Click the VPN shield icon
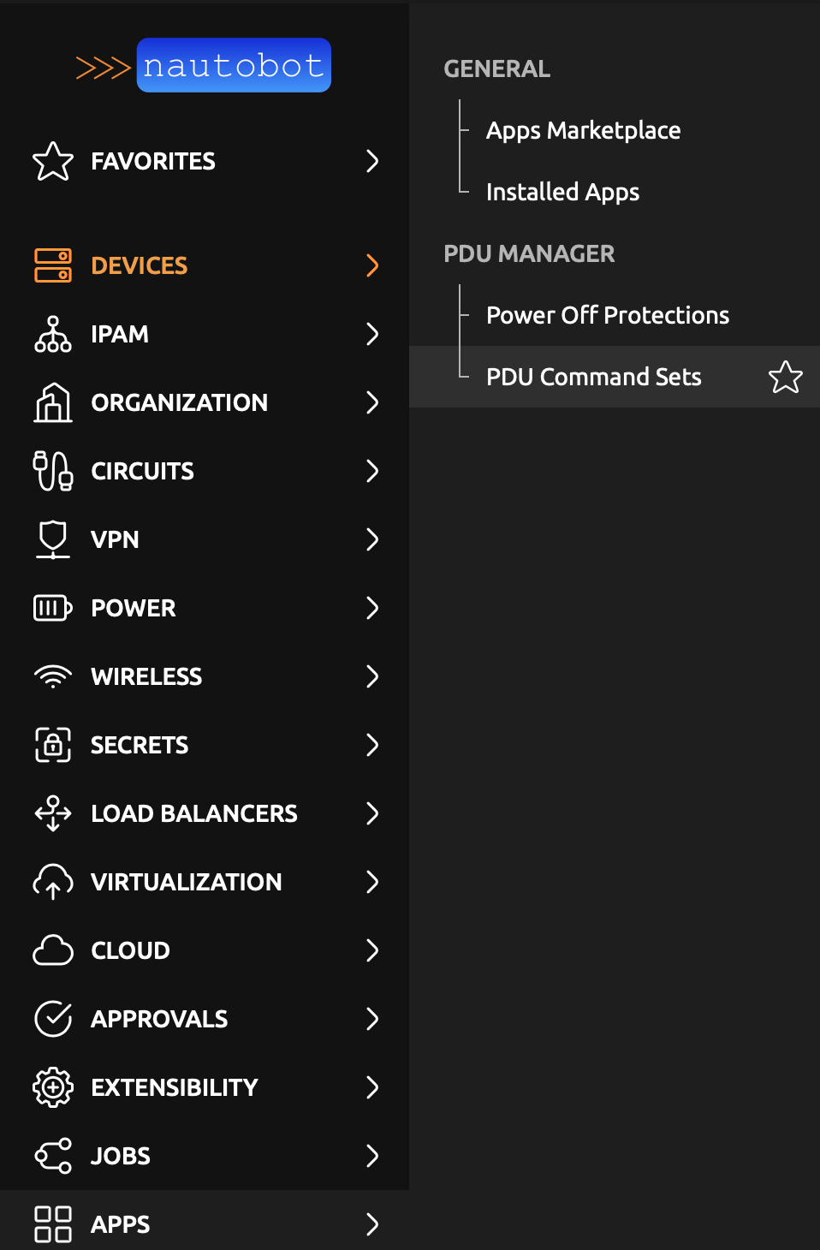This screenshot has height=1250, width=820. pos(53,539)
